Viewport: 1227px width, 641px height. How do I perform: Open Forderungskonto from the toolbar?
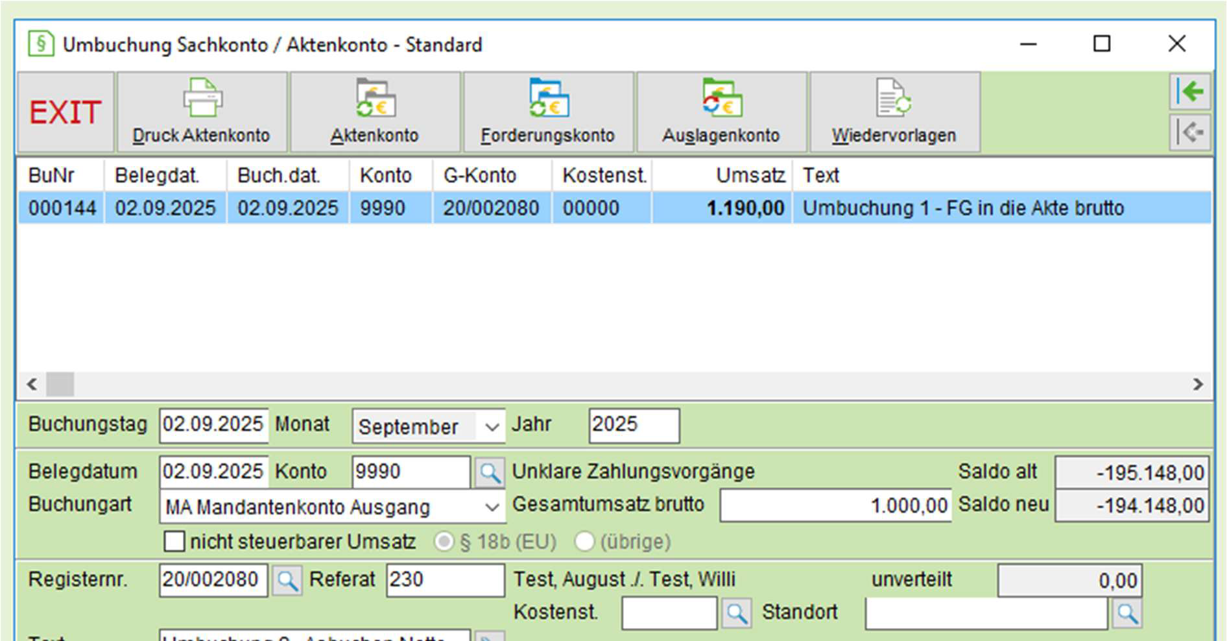tap(548, 112)
